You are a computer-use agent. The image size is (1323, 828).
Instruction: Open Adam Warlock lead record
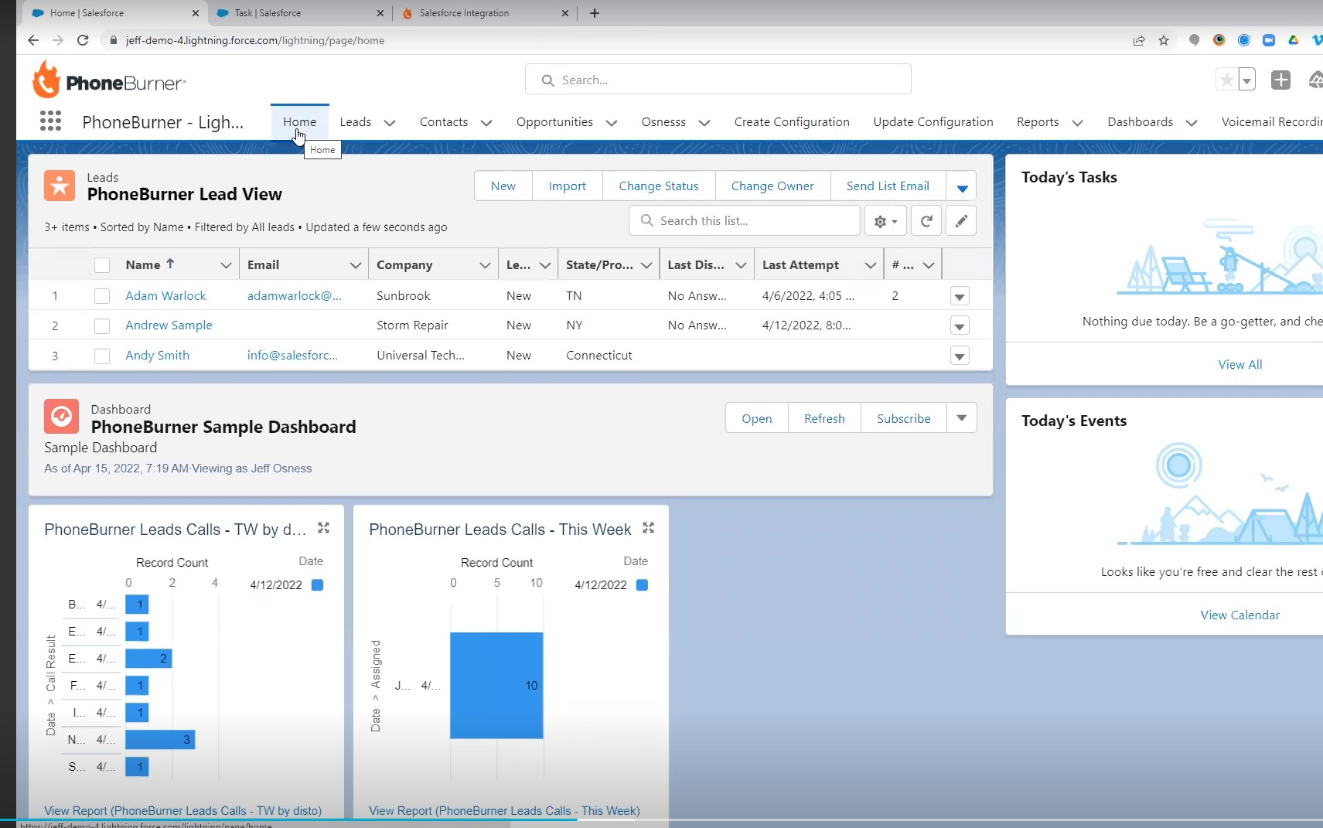pyautogui.click(x=165, y=296)
